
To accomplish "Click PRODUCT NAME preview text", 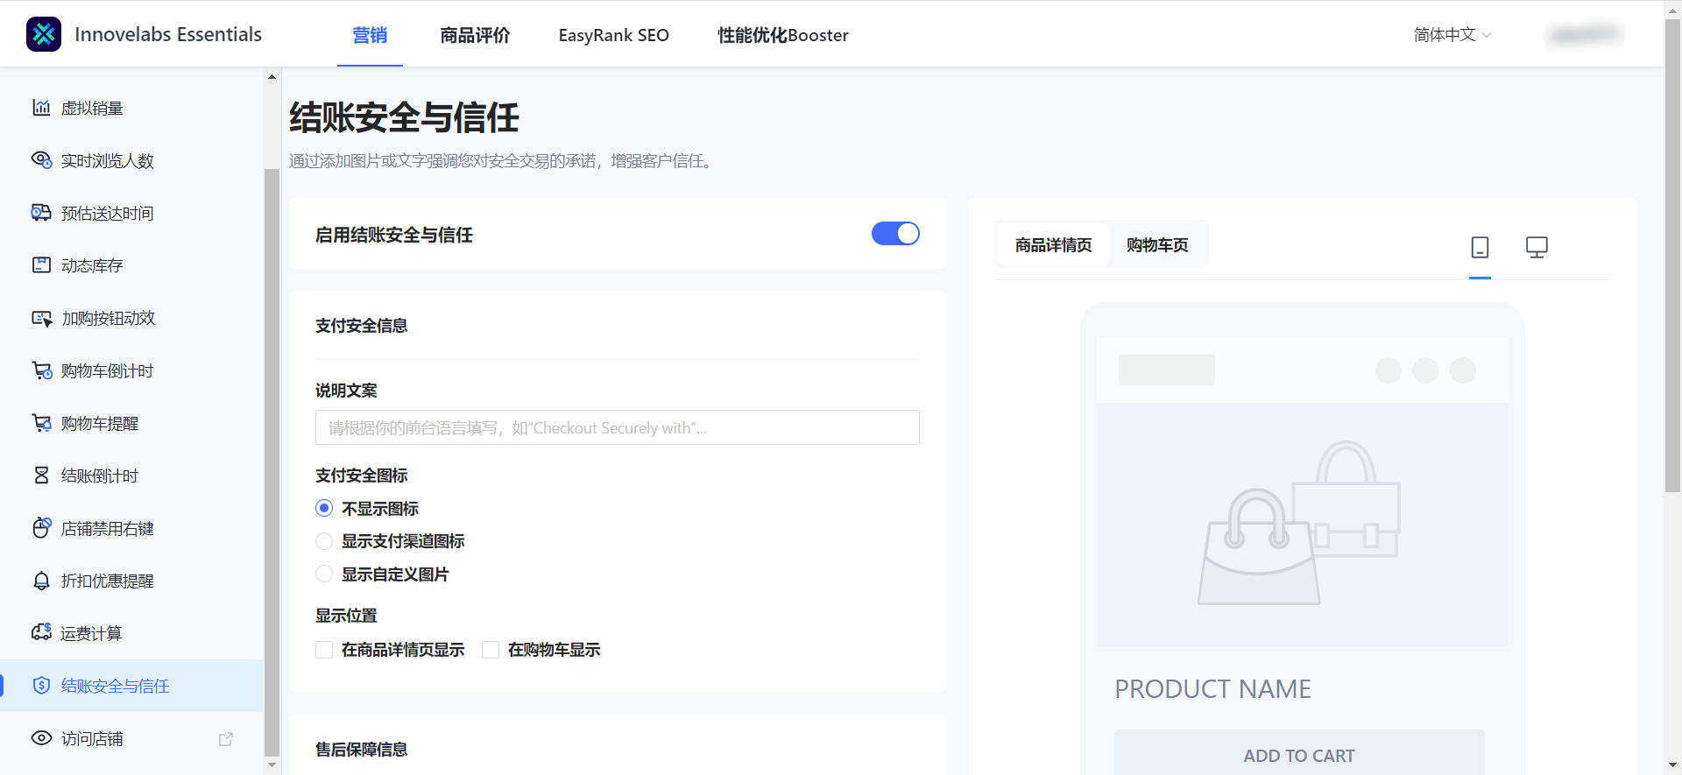I will click(x=1212, y=689).
